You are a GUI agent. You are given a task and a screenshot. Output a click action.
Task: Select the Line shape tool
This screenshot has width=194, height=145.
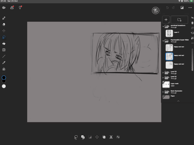[x=4, y=56]
